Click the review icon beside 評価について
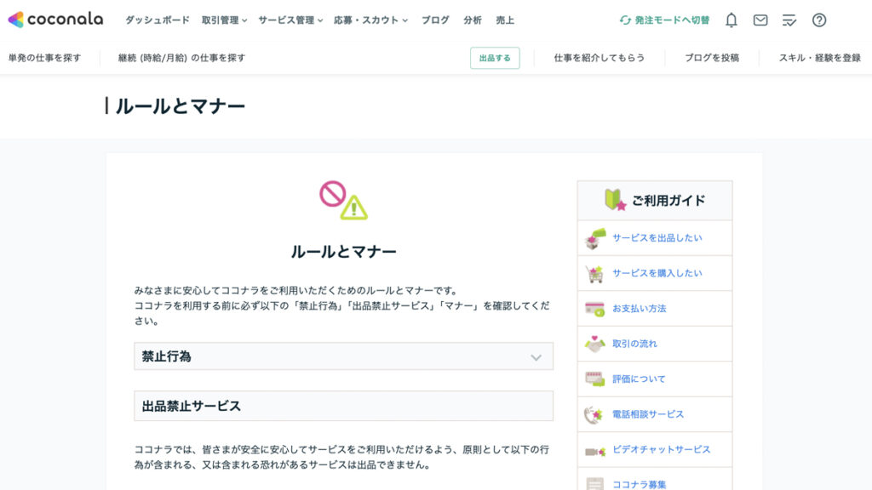This screenshot has width=872, height=490. 595,379
